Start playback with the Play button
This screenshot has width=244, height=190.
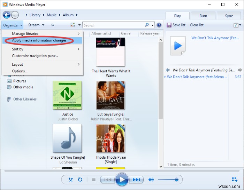tap(122, 180)
